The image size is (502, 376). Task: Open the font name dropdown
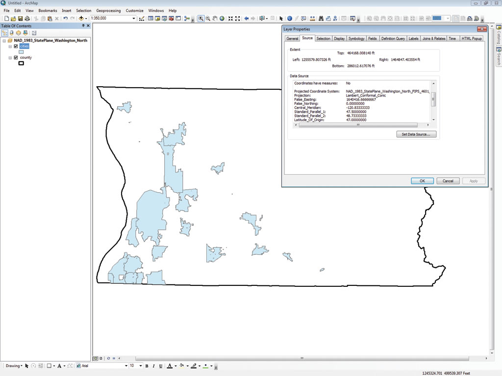[x=126, y=366]
